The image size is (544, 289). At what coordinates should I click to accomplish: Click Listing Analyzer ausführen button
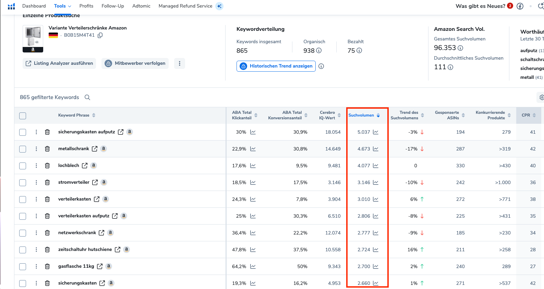pos(59,63)
